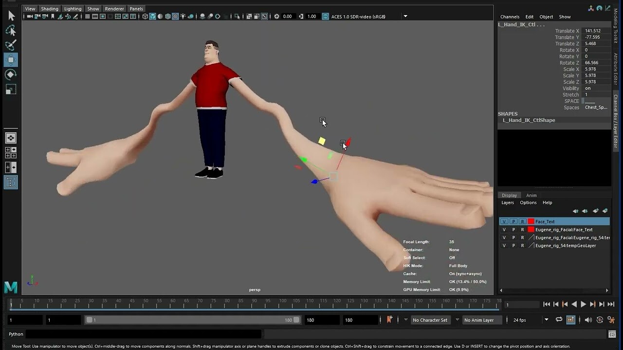Click the Python command line input field

click(x=141, y=334)
